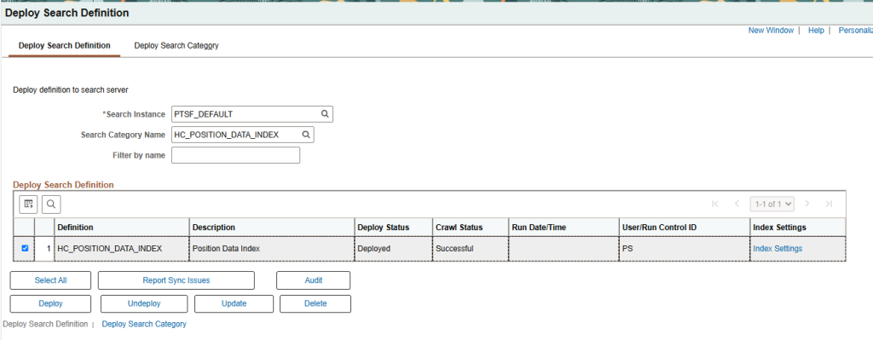This screenshot has width=873, height=340.
Task: Click the grid find magnifier icon
Action: tap(51, 205)
